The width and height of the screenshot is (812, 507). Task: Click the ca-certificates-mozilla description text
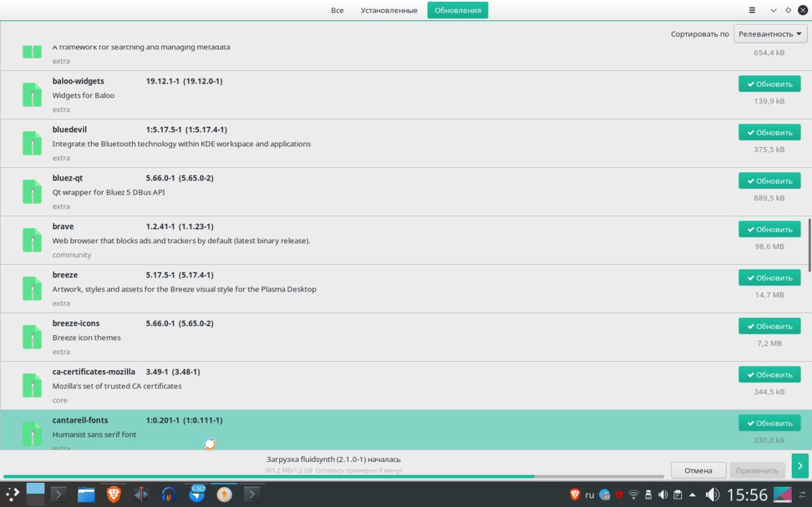pos(117,386)
